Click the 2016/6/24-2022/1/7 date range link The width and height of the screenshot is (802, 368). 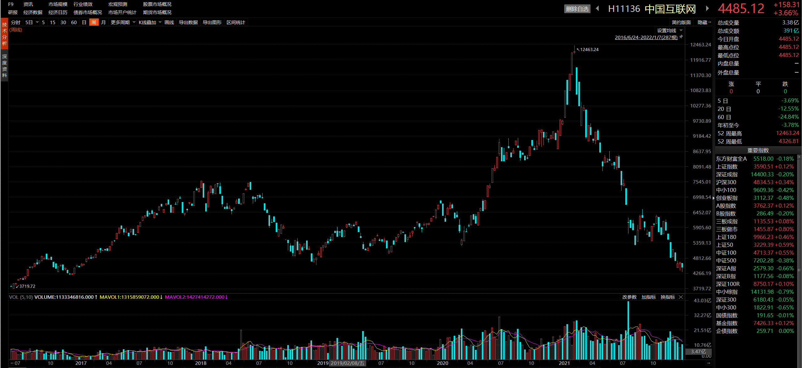point(646,38)
